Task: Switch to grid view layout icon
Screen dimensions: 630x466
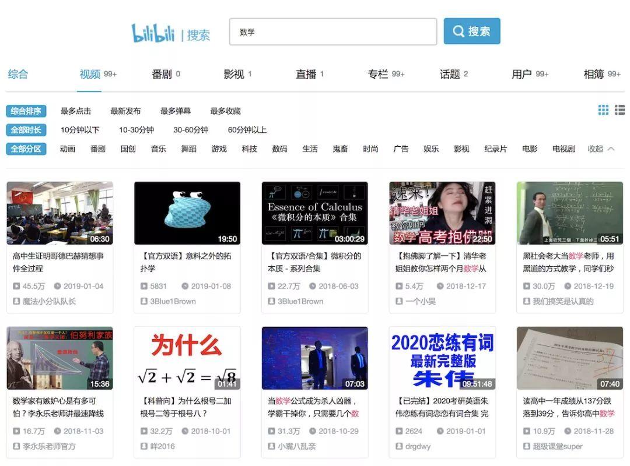Action: click(x=603, y=110)
